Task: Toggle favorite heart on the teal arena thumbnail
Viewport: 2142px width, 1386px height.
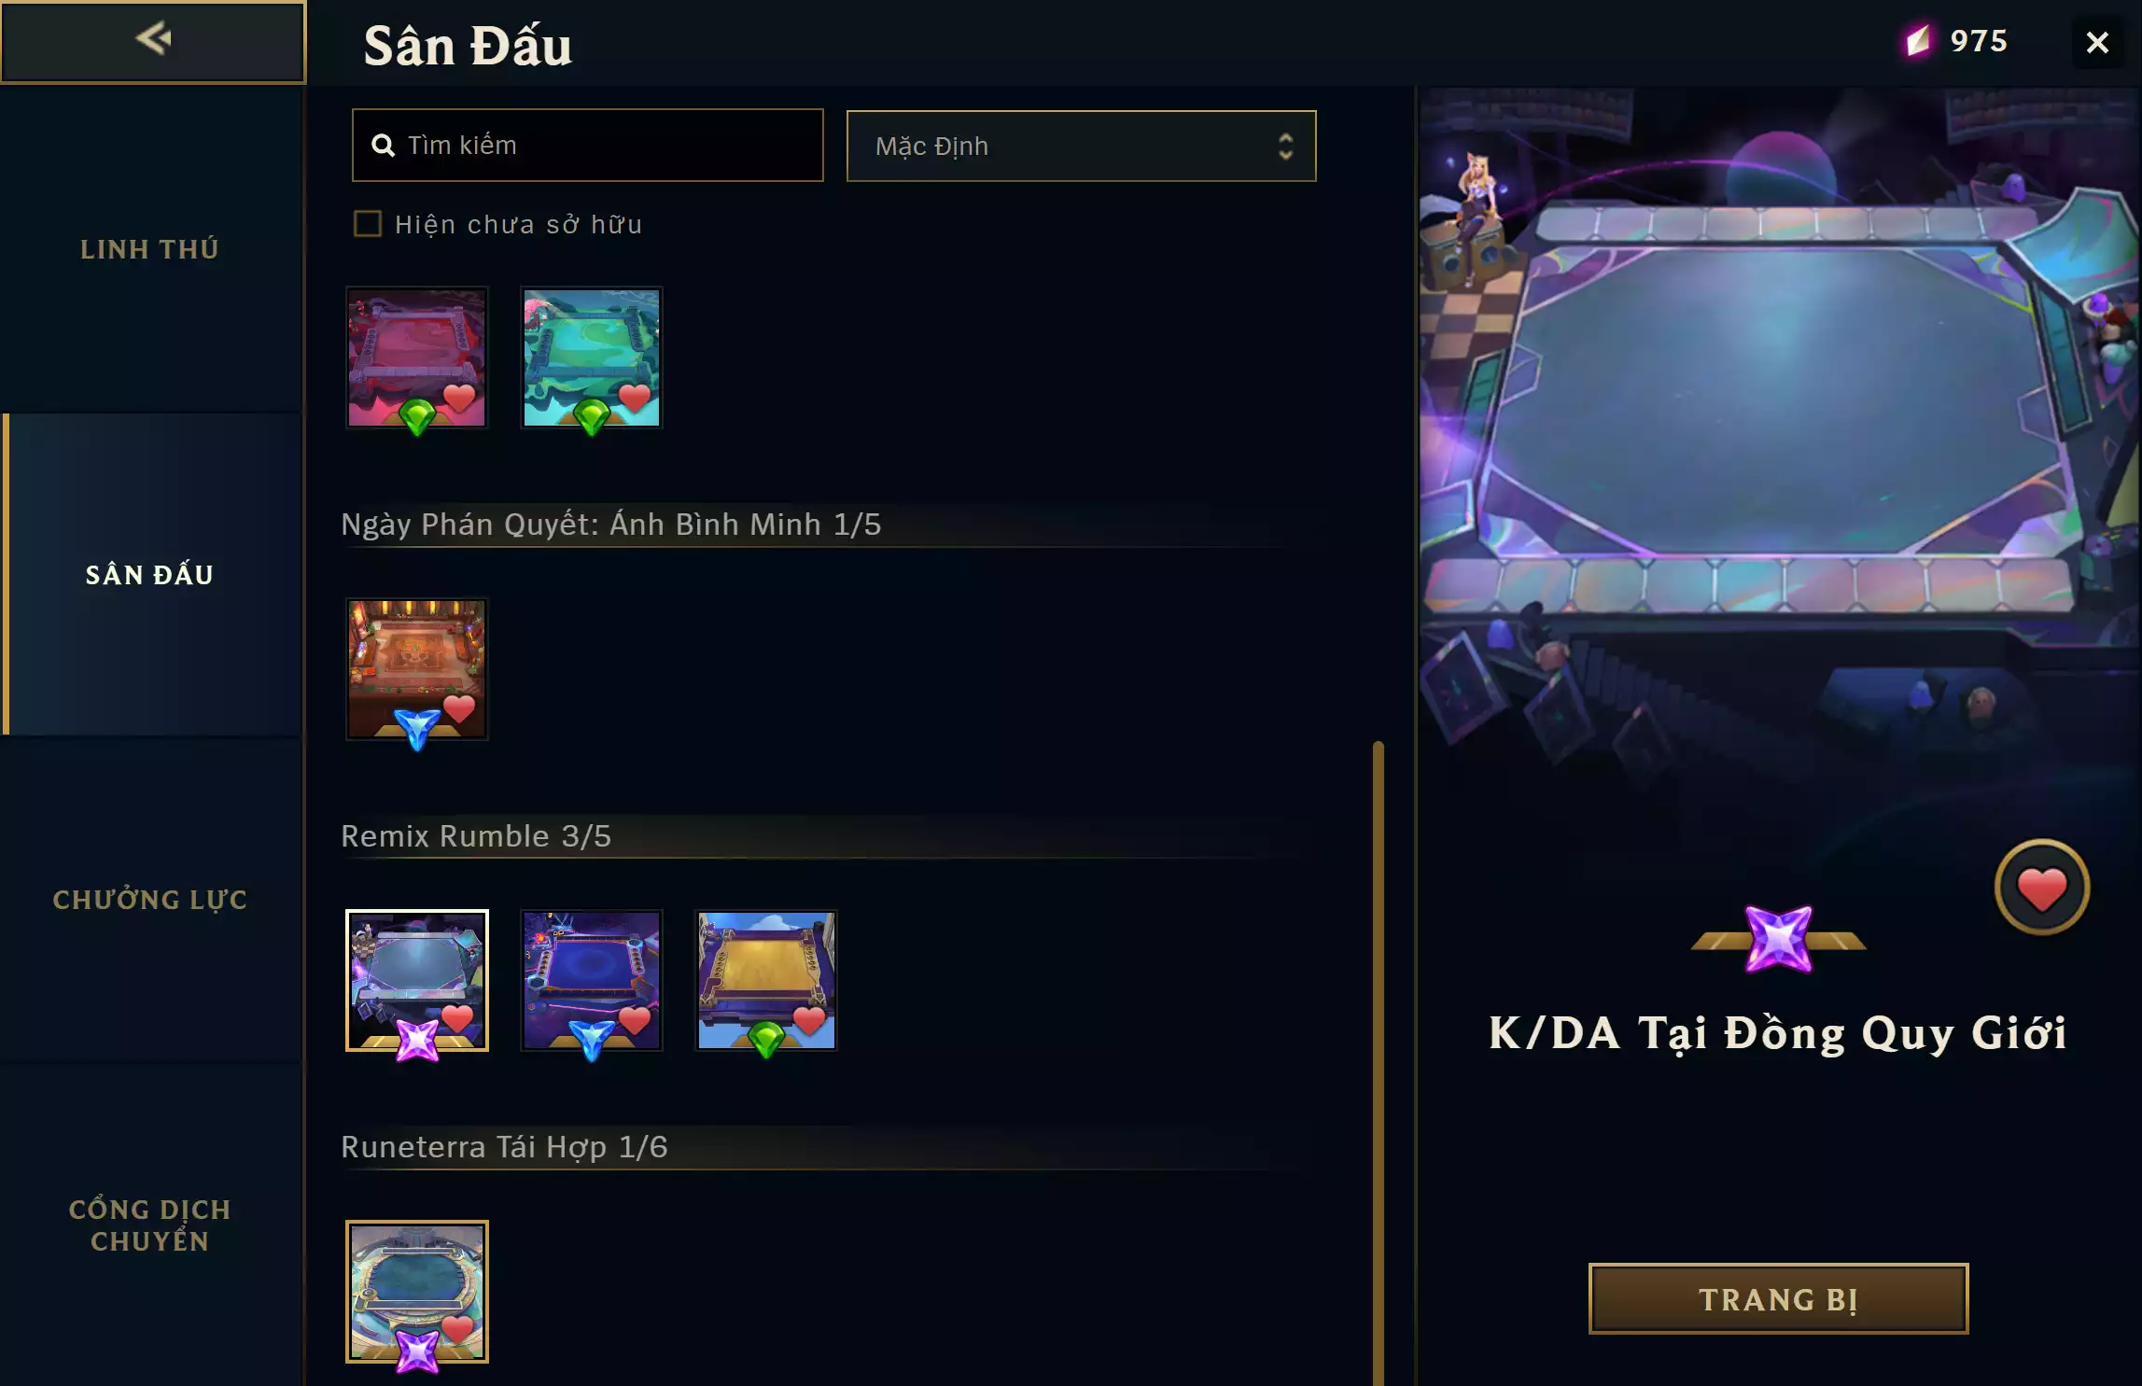Action: pyautogui.click(x=634, y=398)
